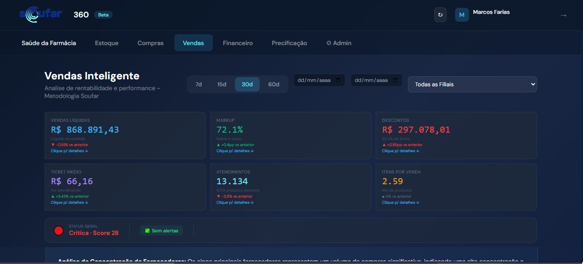
Task: Open Saúde da Farmácia tab
Action: [49, 43]
